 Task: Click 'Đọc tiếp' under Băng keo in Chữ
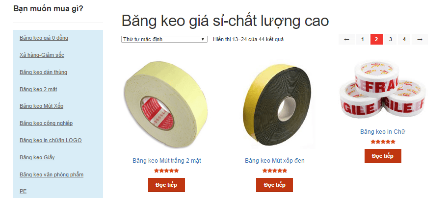pyautogui.click(x=383, y=156)
